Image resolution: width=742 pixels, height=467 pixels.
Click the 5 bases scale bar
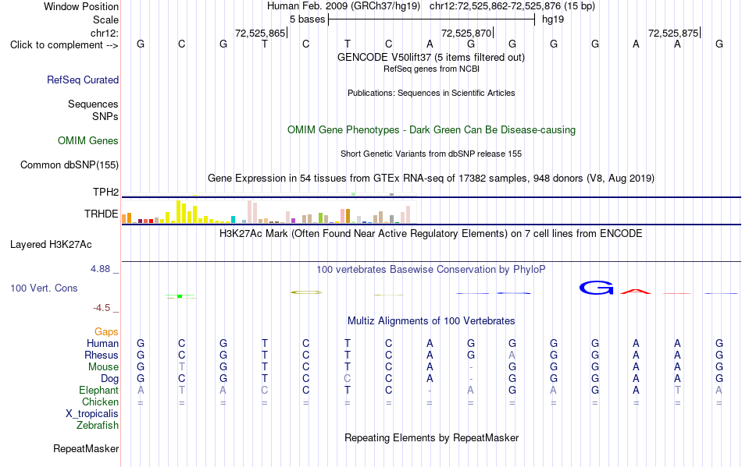[431, 19]
